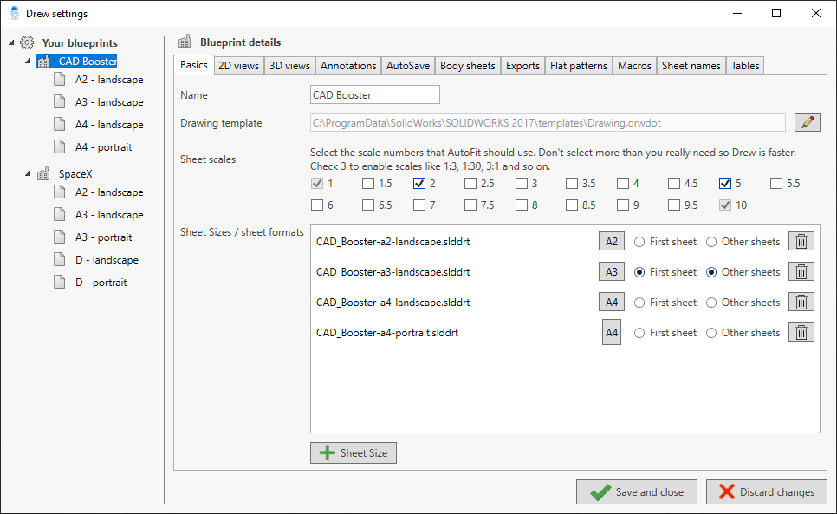
Task: Uncheck the sheet scale 5 checkbox
Action: [725, 184]
